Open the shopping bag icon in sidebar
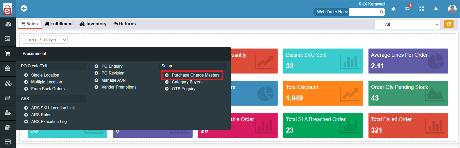 pos(8,68)
